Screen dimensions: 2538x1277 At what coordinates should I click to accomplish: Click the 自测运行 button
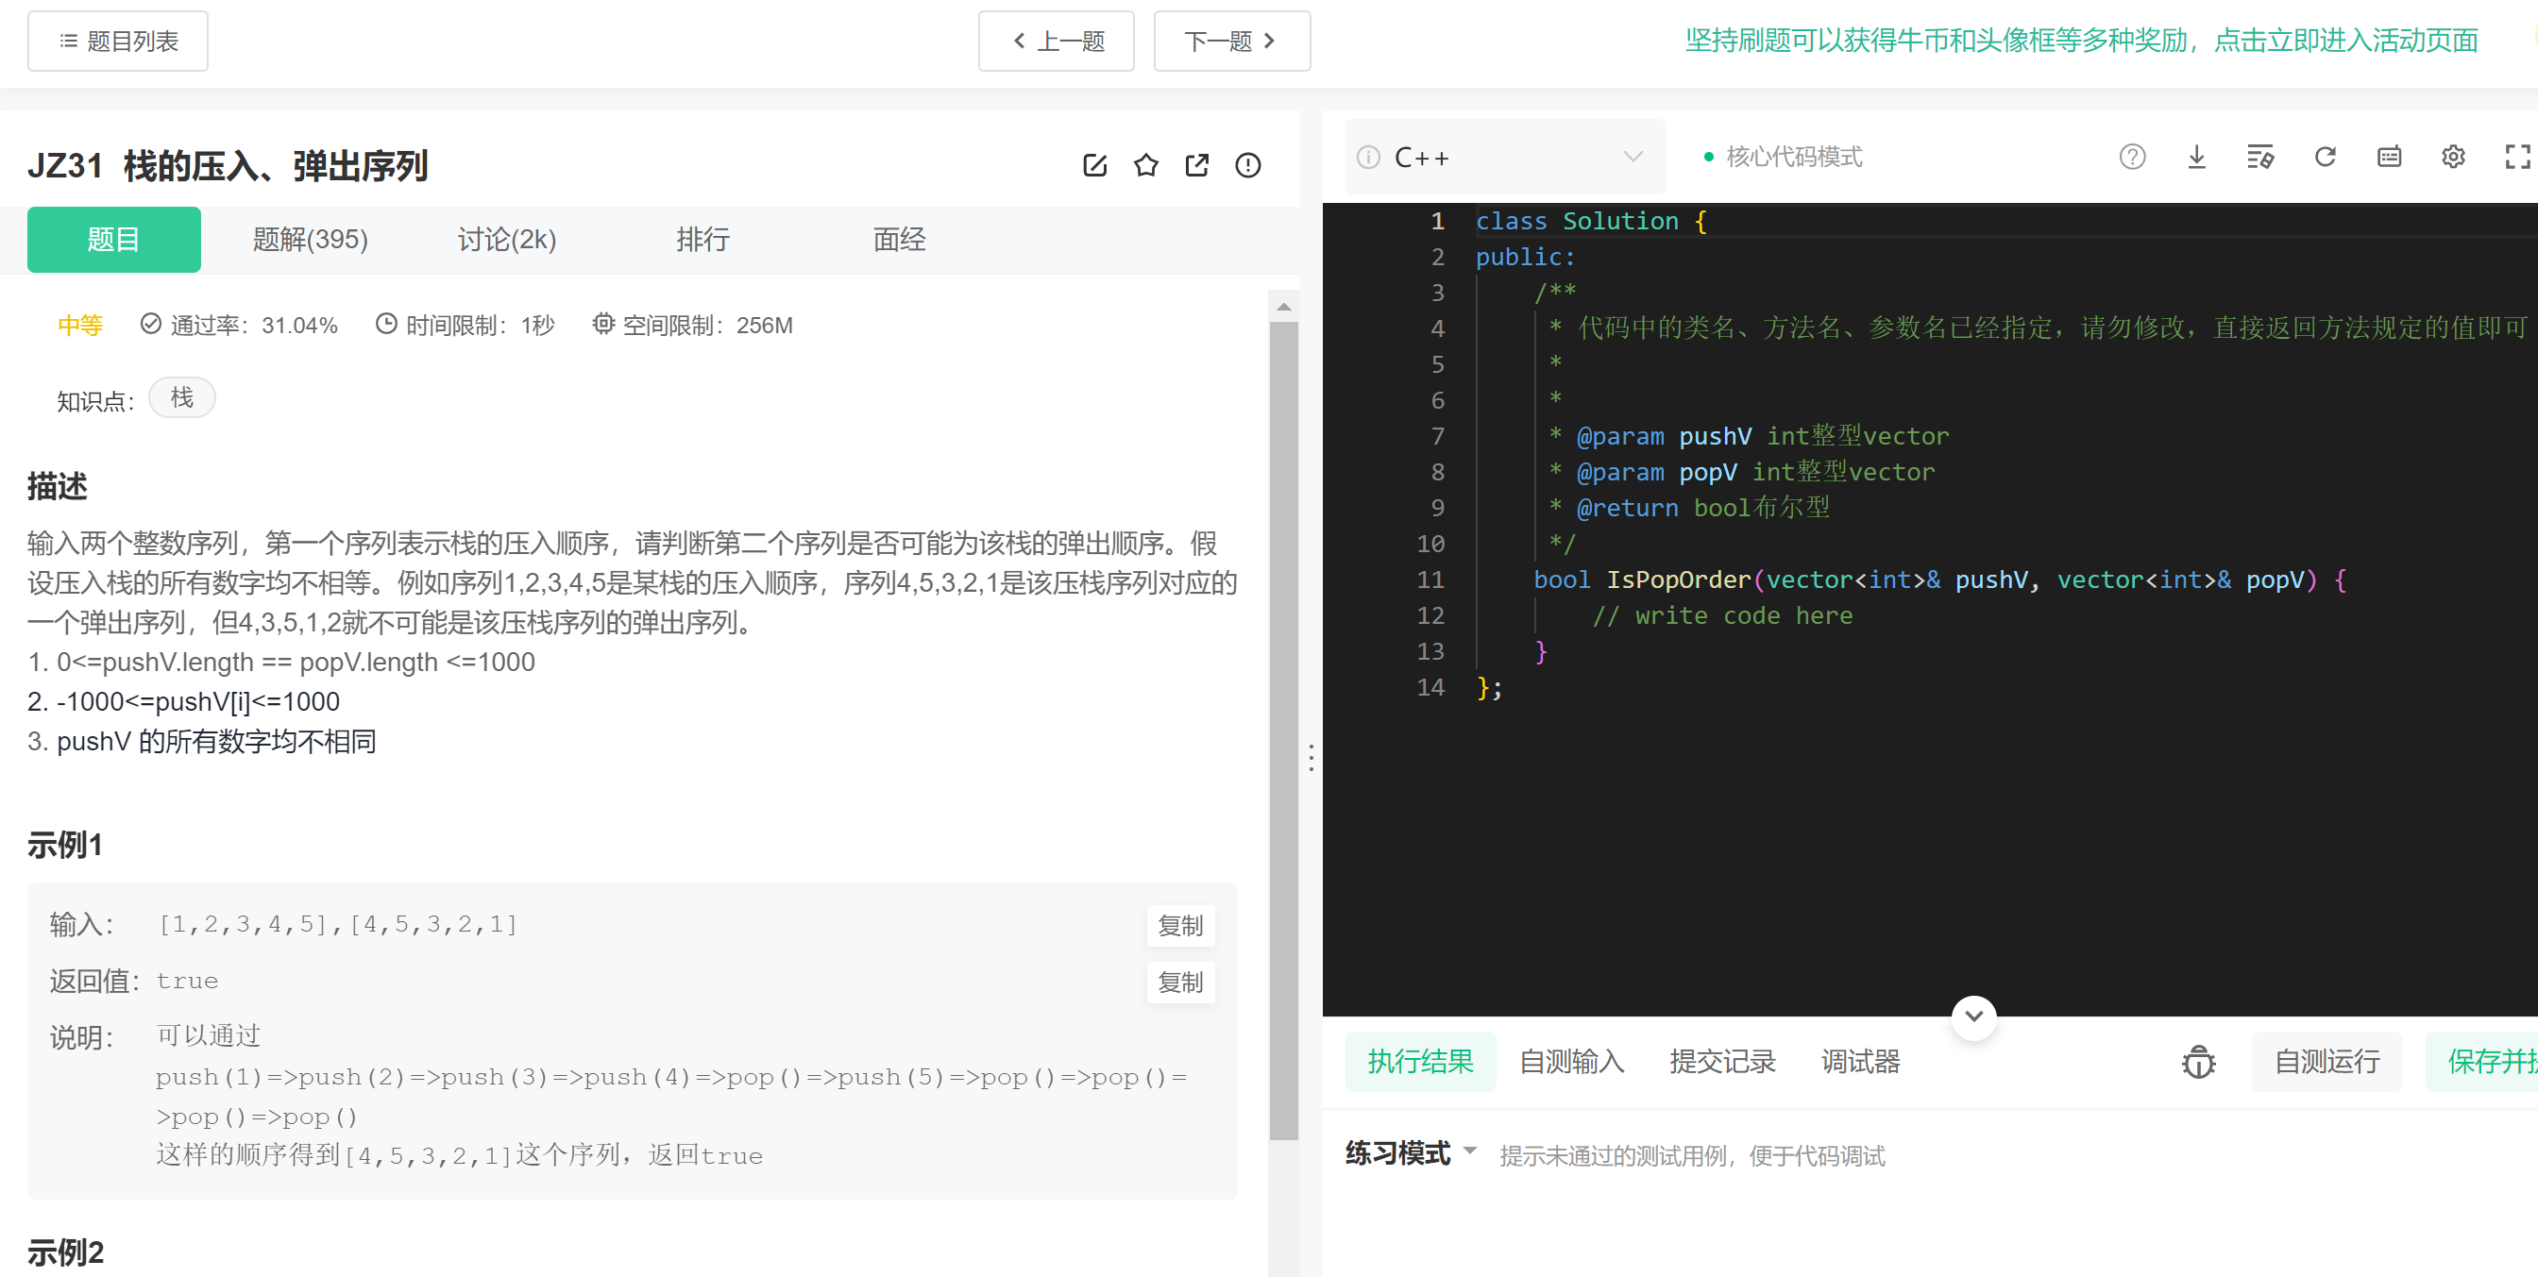[x=2326, y=1062]
